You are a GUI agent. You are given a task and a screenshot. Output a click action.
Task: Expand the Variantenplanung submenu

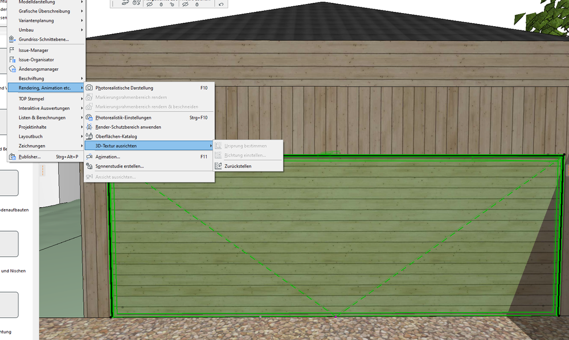tap(47, 21)
